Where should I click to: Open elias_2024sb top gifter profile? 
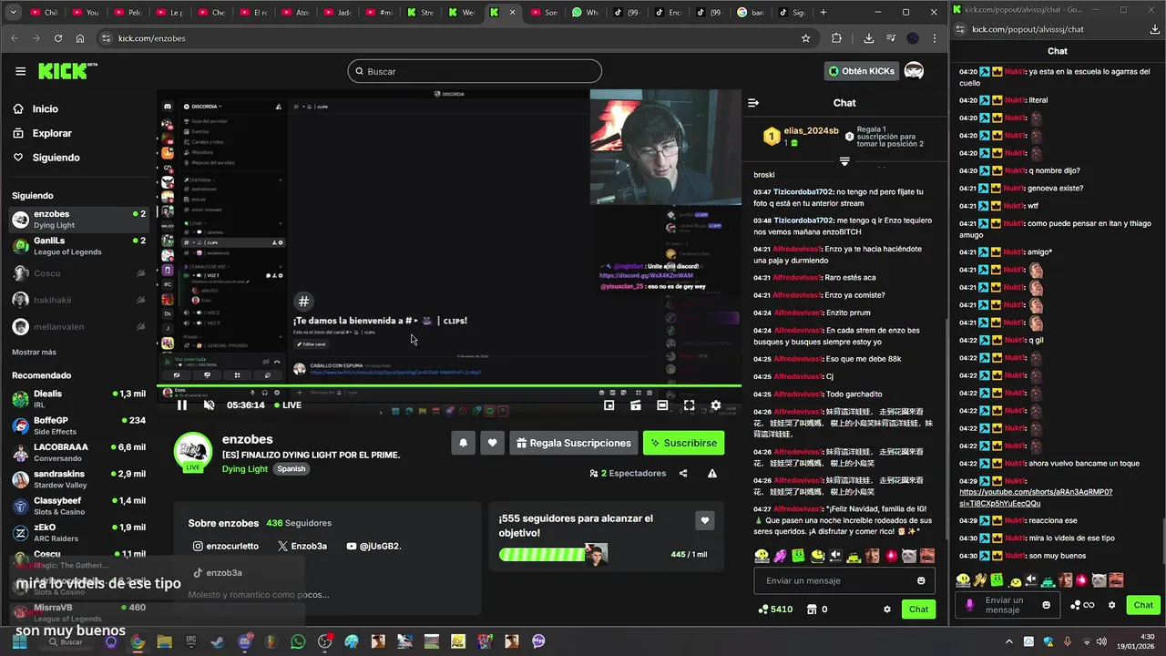click(x=811, y=131)
